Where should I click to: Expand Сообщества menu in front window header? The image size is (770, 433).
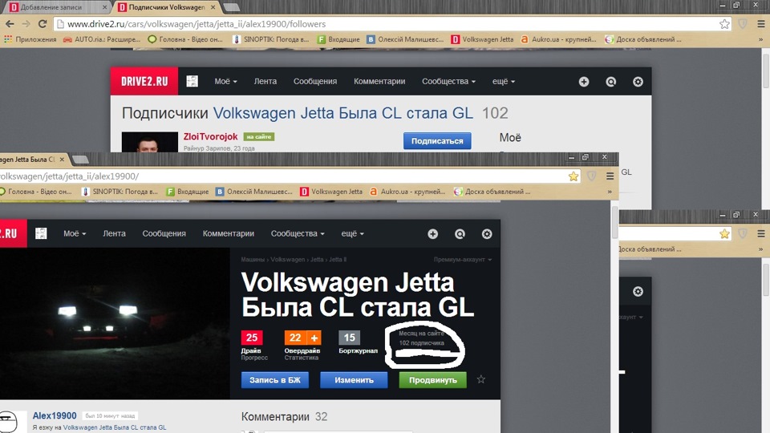click(x=298, y=233)
